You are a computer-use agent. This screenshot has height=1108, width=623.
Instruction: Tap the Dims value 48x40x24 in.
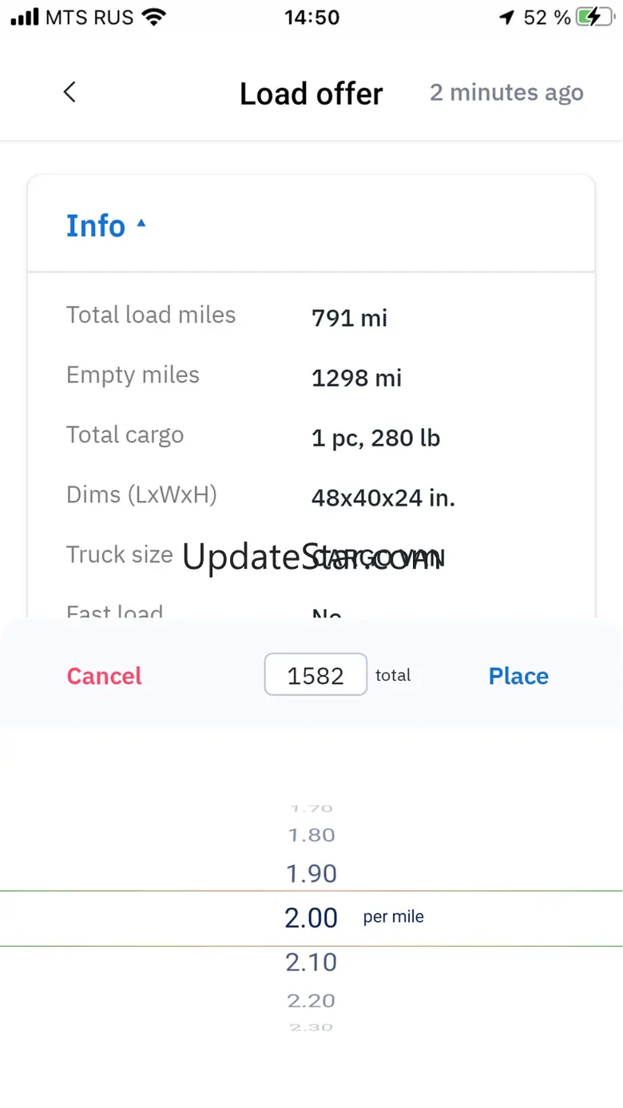coord(383,498)
